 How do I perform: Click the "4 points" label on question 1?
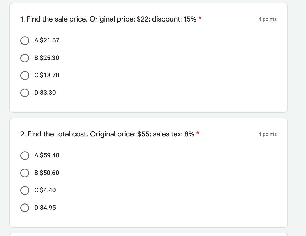point(267,19)
